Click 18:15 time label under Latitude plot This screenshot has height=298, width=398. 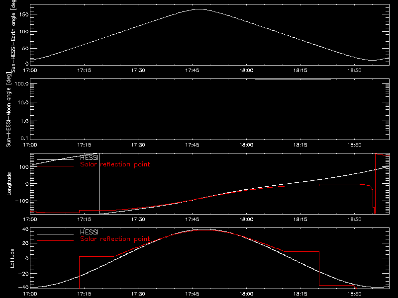[x=300, y=294]
